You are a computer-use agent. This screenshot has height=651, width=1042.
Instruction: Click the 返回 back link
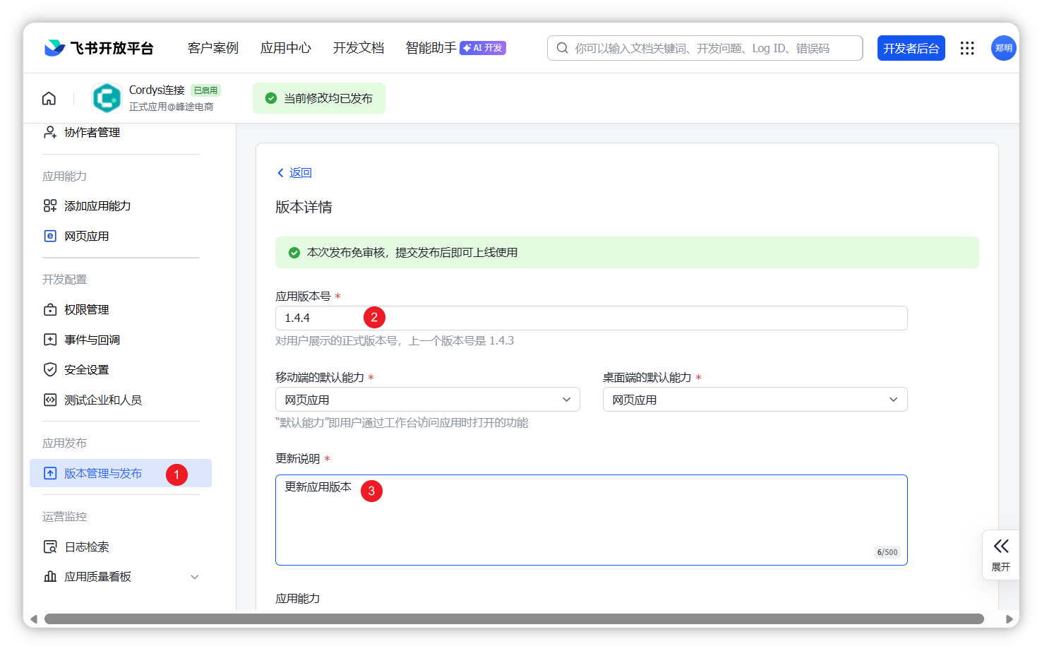click(x=294, y=173)
